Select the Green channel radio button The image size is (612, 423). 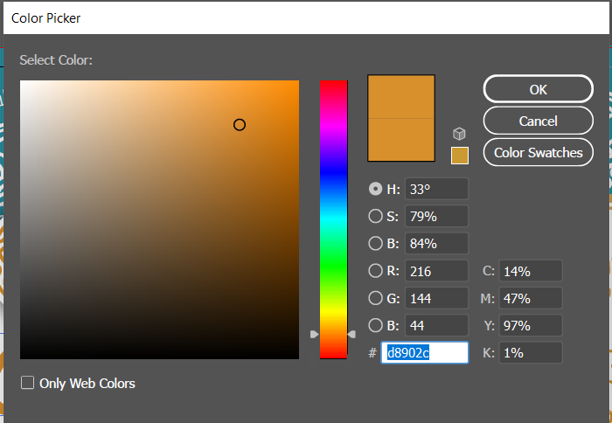tap(376, 298)
